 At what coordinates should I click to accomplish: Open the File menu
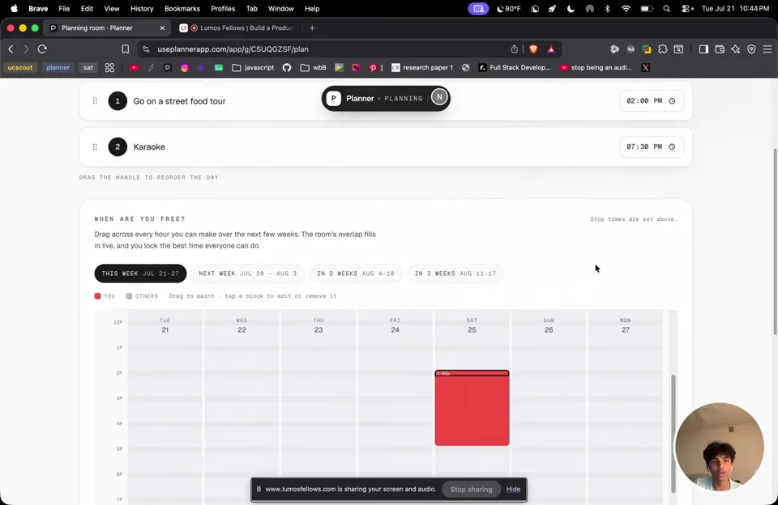pyautogui.click(x=64, y=8)
